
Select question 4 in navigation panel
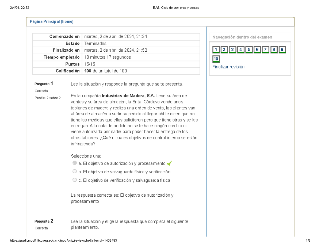point(241,50)
